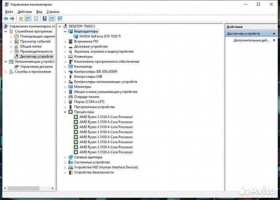280x200 pixels.
Task: Open the Справка menu
Action: coord(52,12)
